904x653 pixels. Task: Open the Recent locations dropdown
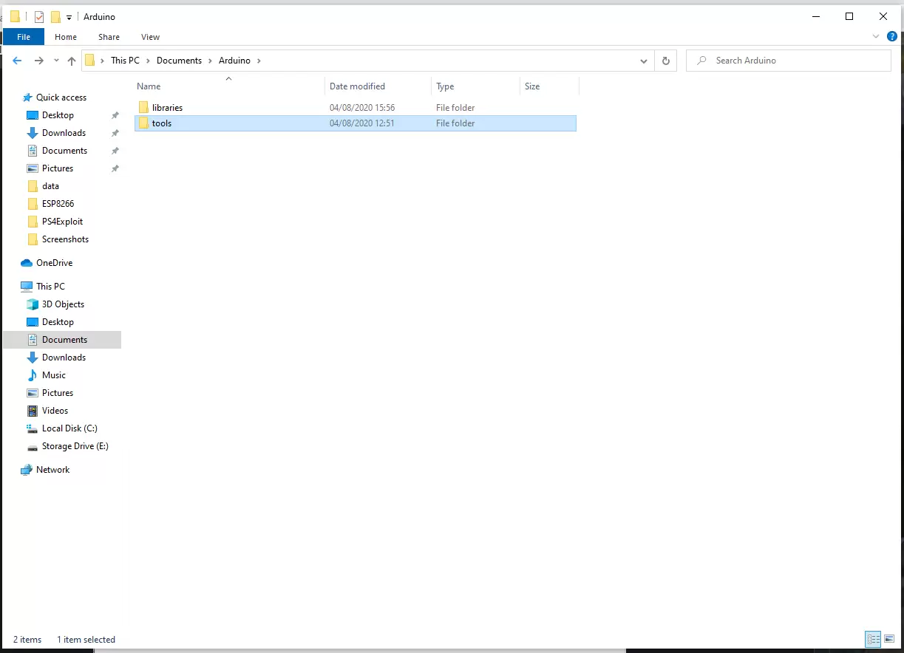tap(57, 61)
